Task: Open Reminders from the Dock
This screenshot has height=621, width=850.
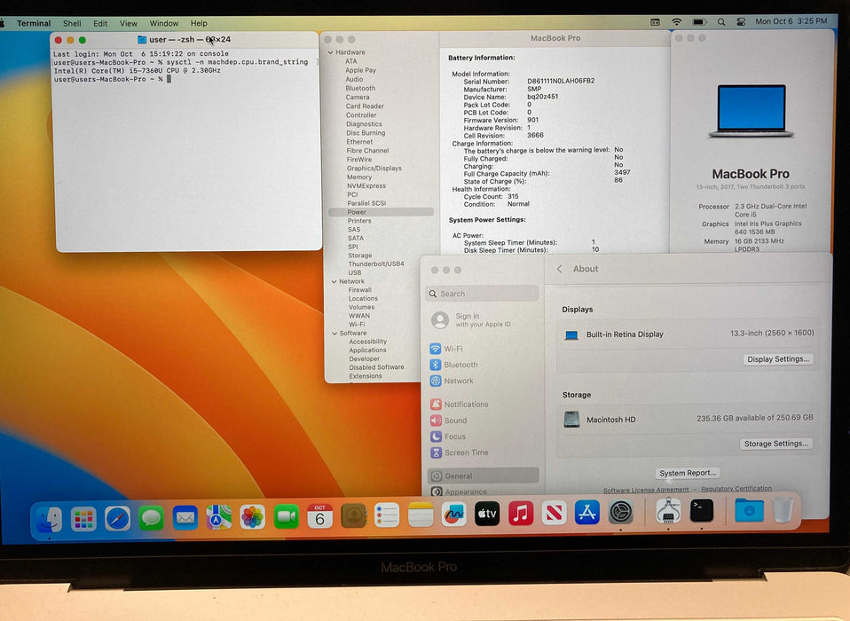Action: (387, 515)
